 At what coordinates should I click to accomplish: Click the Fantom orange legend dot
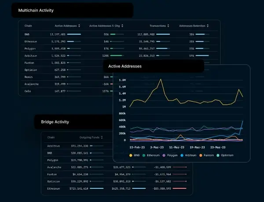point(201,155)
